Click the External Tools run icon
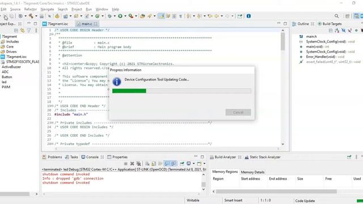The image size is (363, 204). coord(131,16)
